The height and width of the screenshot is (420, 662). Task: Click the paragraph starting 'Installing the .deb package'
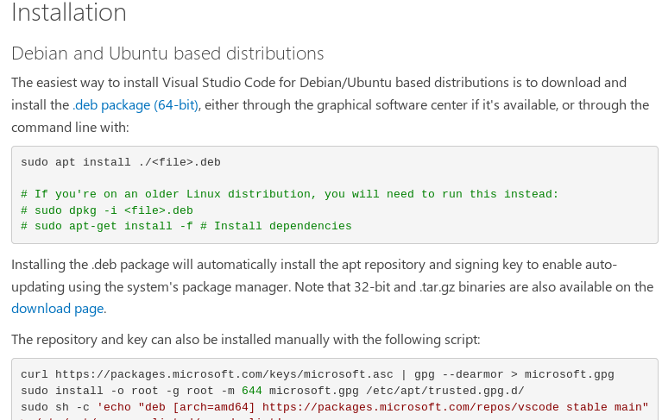tap(332, 286)
